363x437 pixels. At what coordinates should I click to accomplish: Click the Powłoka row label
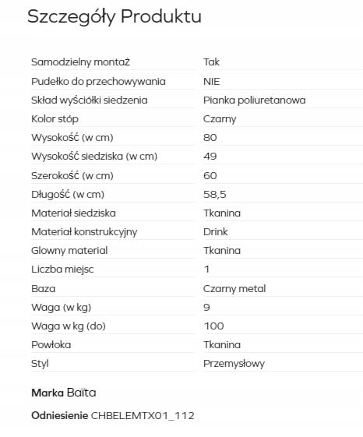(51, 345)
